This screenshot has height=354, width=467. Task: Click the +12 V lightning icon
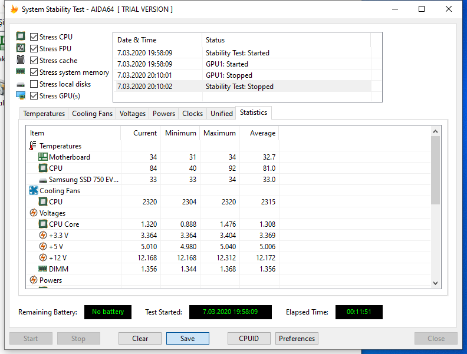(x=43, y=257)
